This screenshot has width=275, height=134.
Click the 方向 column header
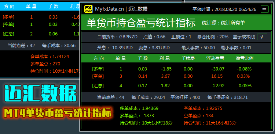tap(98, 58)
